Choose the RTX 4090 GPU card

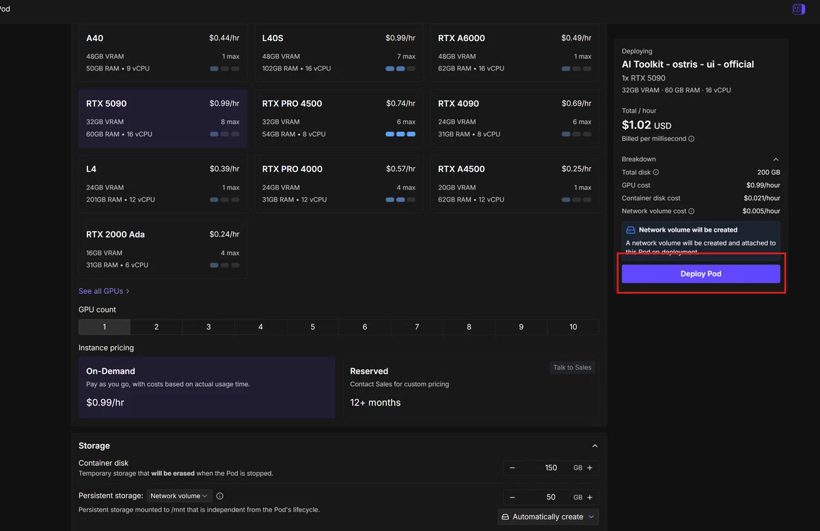coord(515,118)
